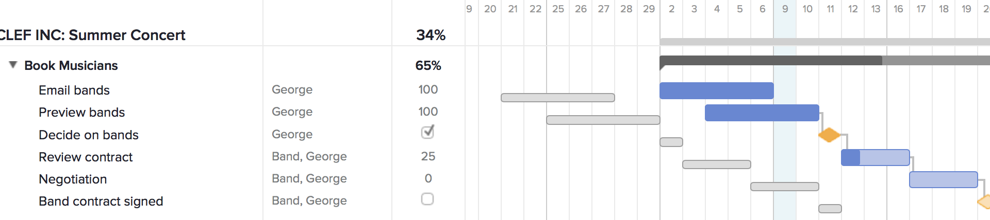This screenshot has width=990, height=220.
Task: Edit the 25 percent complete for Review contract
Action: click(x=428, y=156)
